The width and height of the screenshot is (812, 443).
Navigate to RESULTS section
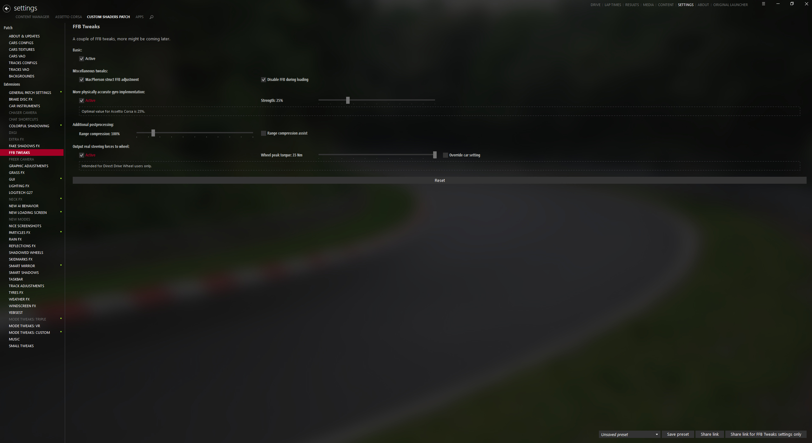632,5
